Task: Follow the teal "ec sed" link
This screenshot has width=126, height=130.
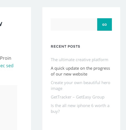Action: point(7,66)
